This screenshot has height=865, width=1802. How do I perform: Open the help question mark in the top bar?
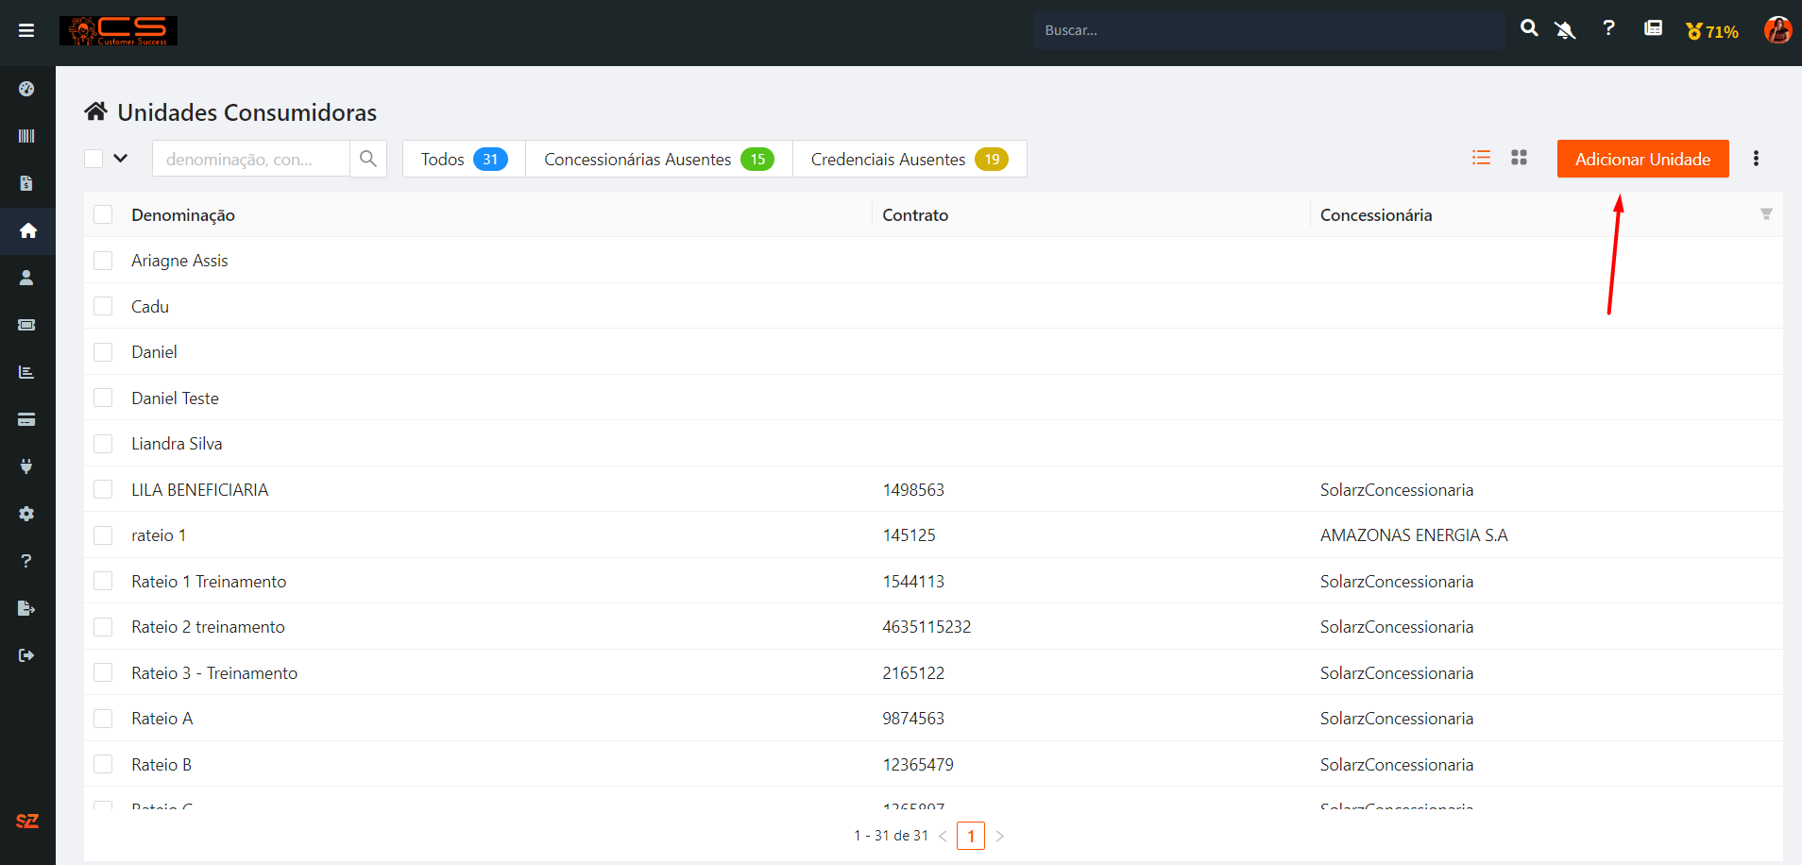(1608, 29)
